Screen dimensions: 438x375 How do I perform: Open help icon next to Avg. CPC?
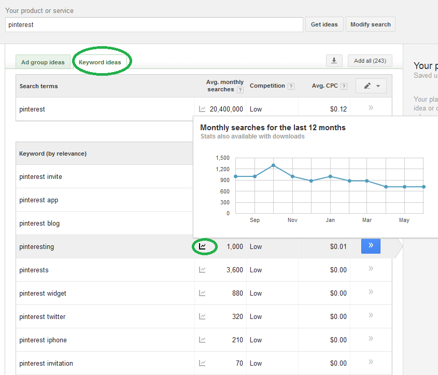(x=344, y=86)
